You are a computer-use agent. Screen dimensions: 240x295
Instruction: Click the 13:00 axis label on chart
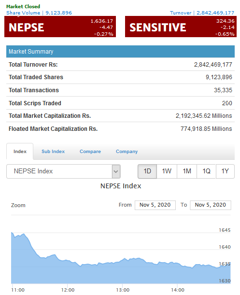(x=123, y=290)
